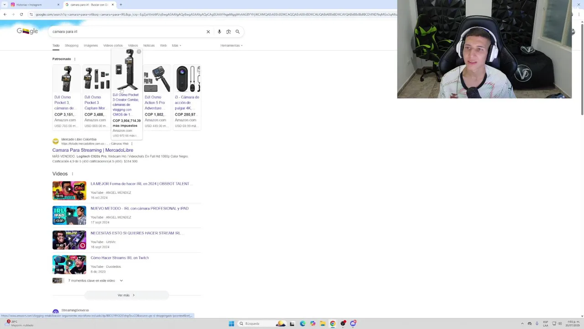Open Windows Start menu
Screen dimensions: 584x329
pyautogui.click(x=231, y=324)
